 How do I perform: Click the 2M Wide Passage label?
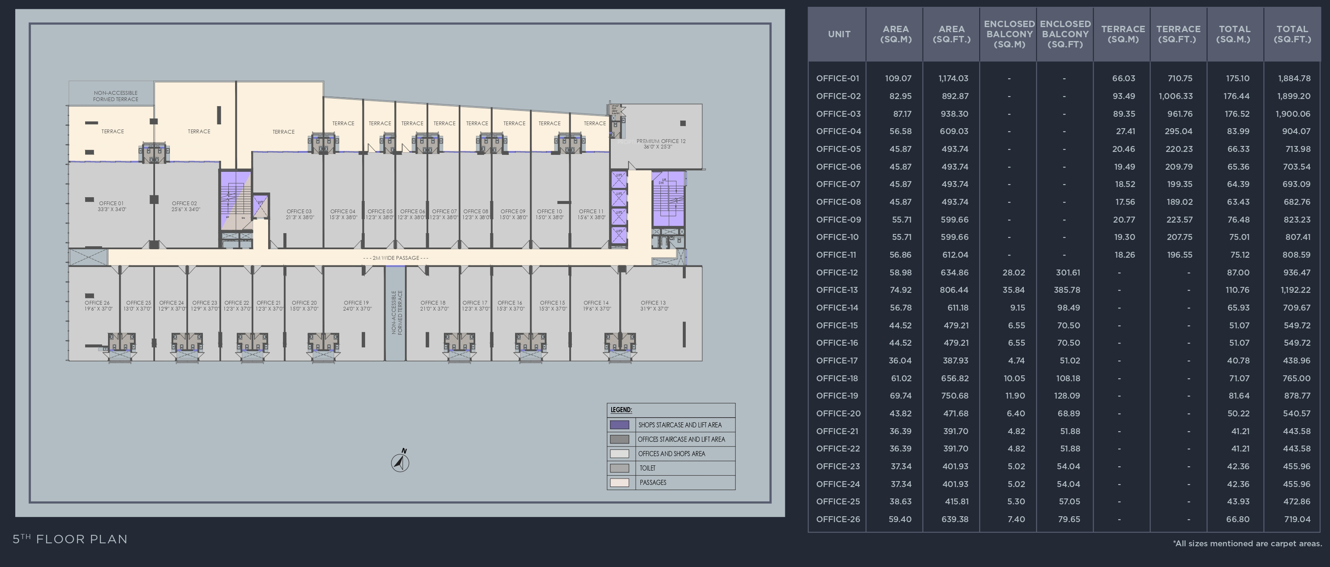click(396, 258)
